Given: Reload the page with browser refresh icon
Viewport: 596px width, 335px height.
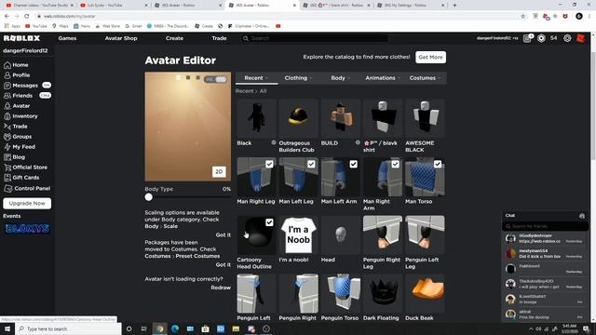Looking at the screenshot, I should click(27, 17).
